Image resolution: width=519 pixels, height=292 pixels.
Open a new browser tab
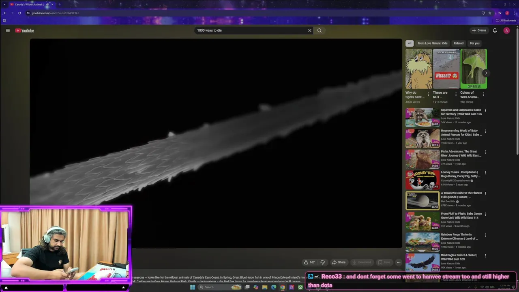(x=59, y=4)
